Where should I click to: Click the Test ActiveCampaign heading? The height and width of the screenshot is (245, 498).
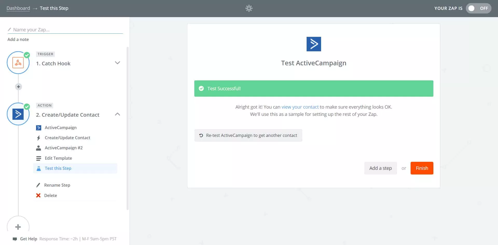(314, 63)
